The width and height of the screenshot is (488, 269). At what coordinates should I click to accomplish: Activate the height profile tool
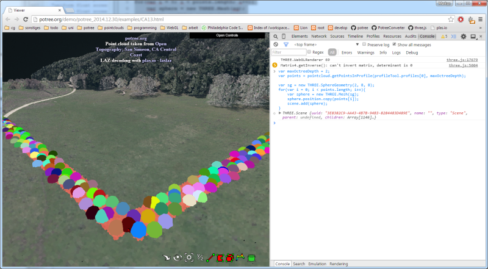240,258
